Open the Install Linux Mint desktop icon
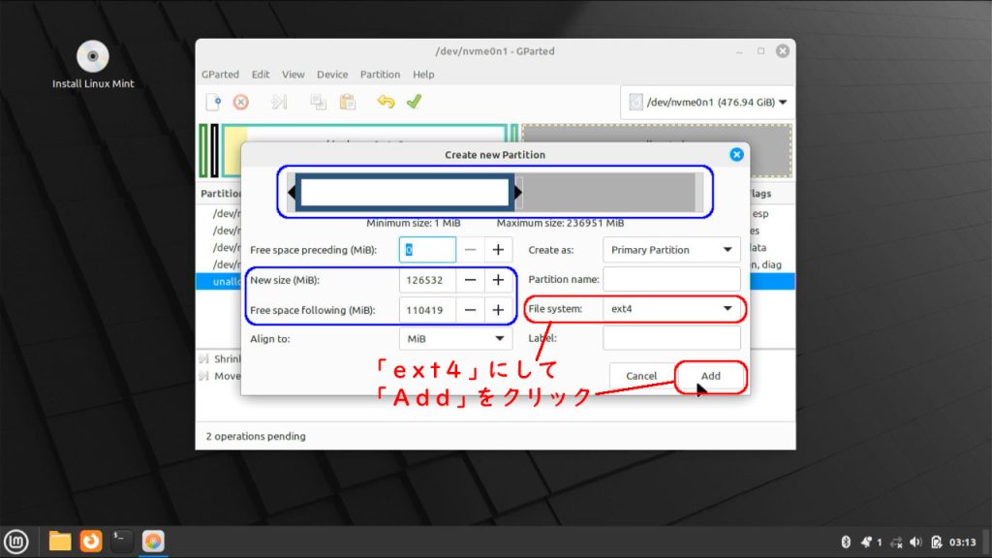 93,64
